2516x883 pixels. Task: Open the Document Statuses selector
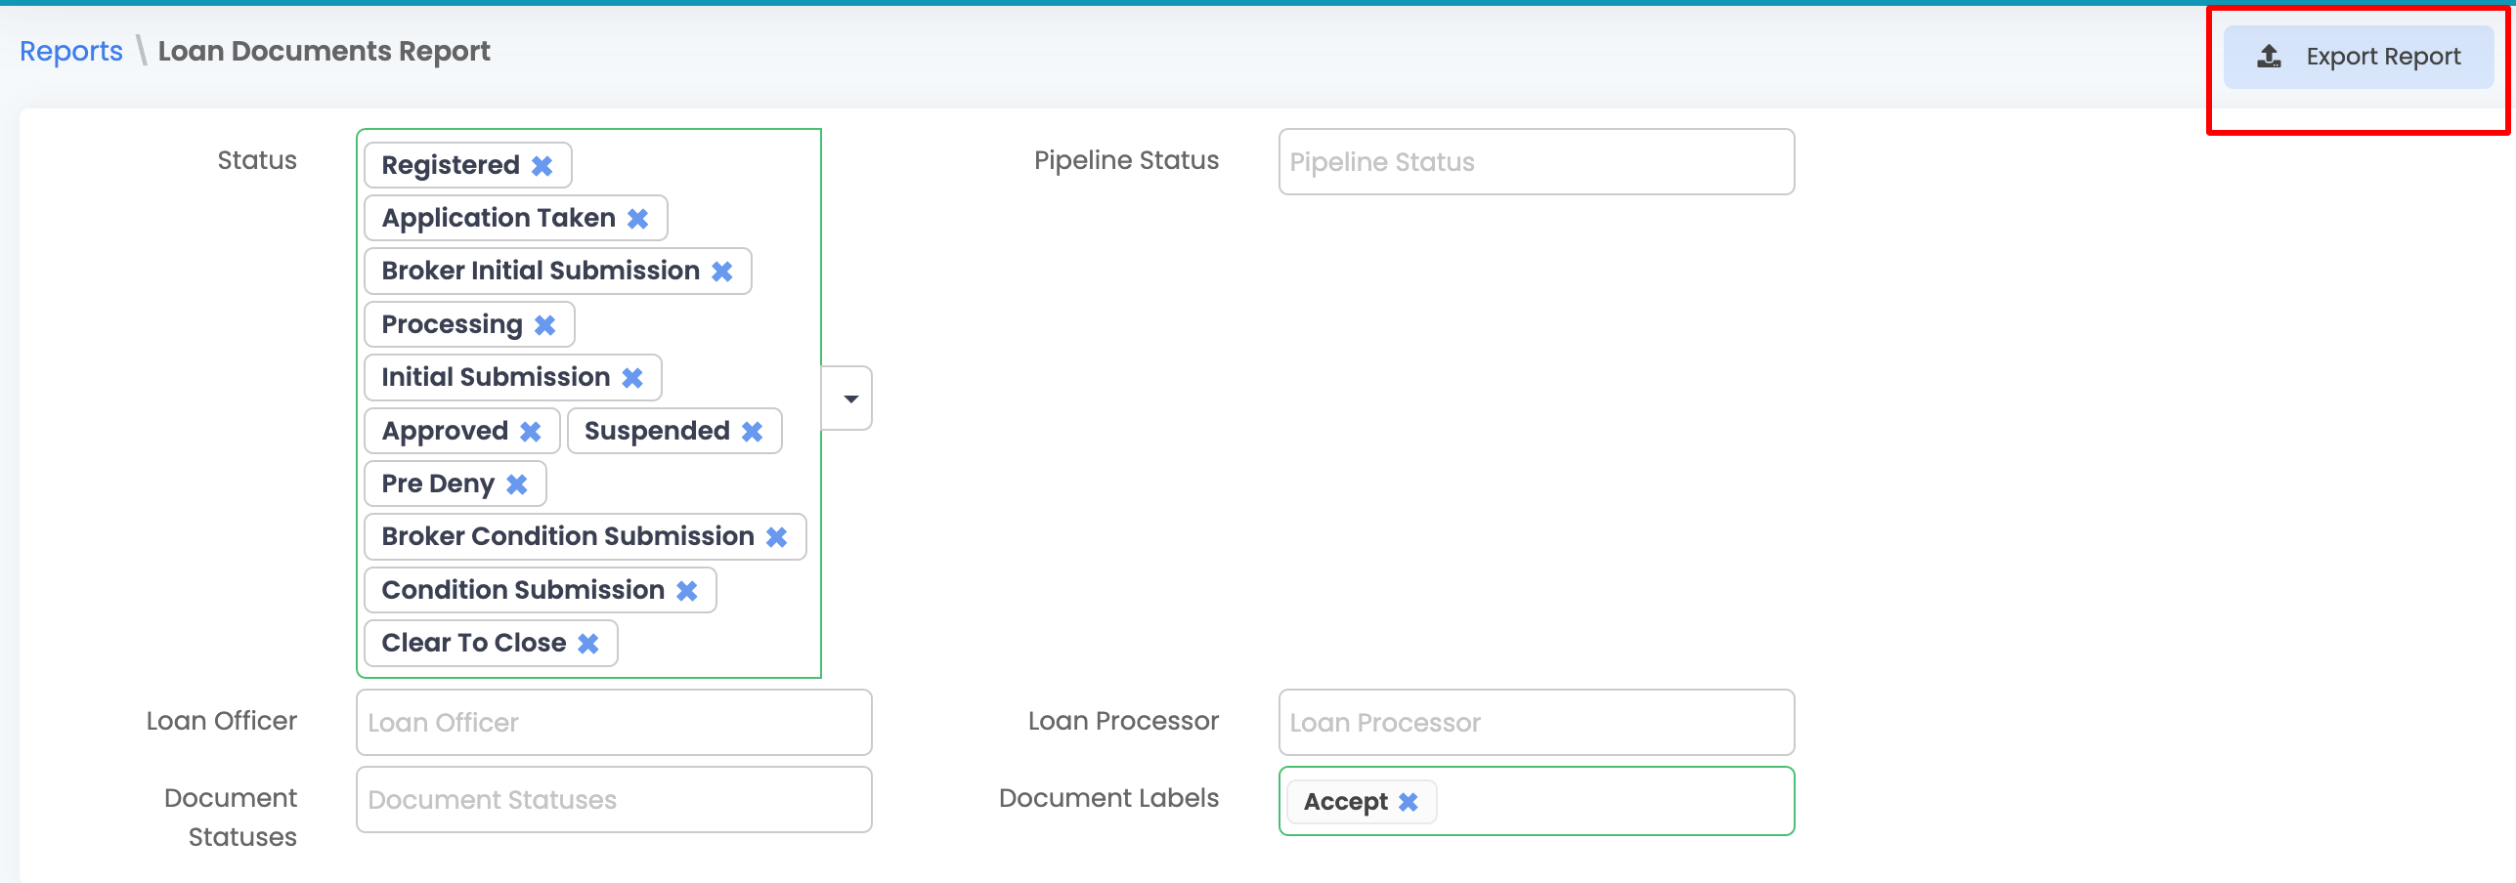[613, 799]
